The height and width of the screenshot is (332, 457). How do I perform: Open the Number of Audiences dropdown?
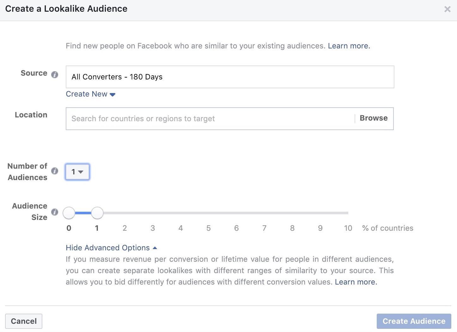click(77, 172)
